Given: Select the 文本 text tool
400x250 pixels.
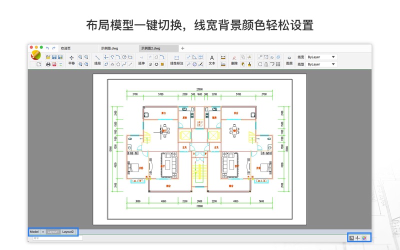Looking at the screenshot, I should tap(211, 60).
